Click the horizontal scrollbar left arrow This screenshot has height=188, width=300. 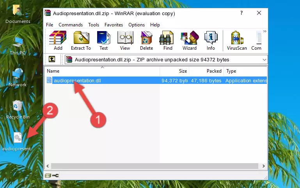tap(48, 166)
